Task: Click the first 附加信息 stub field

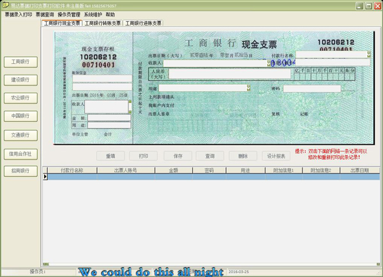Action: (x=102, y=79)
